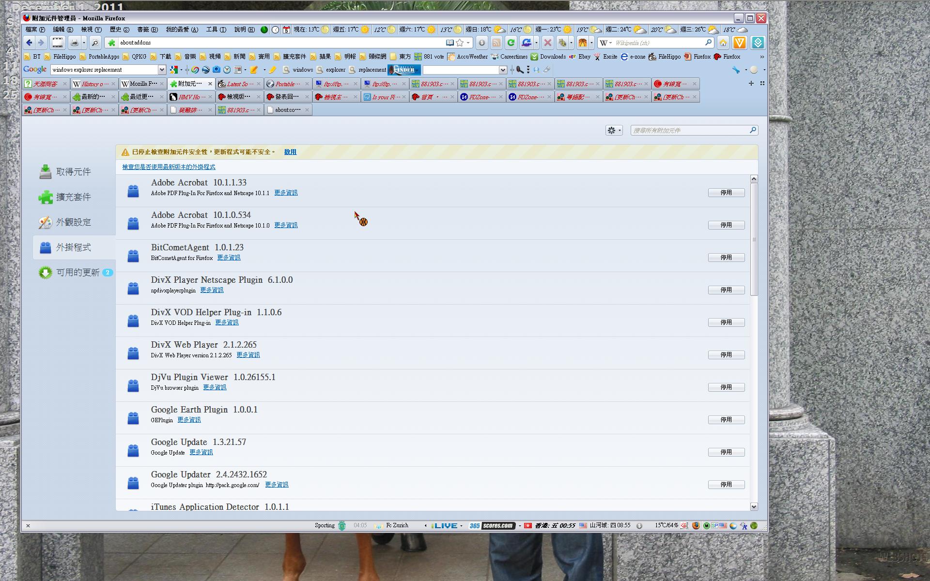Click the Print icon in toolbar

(x=74, y=43)
